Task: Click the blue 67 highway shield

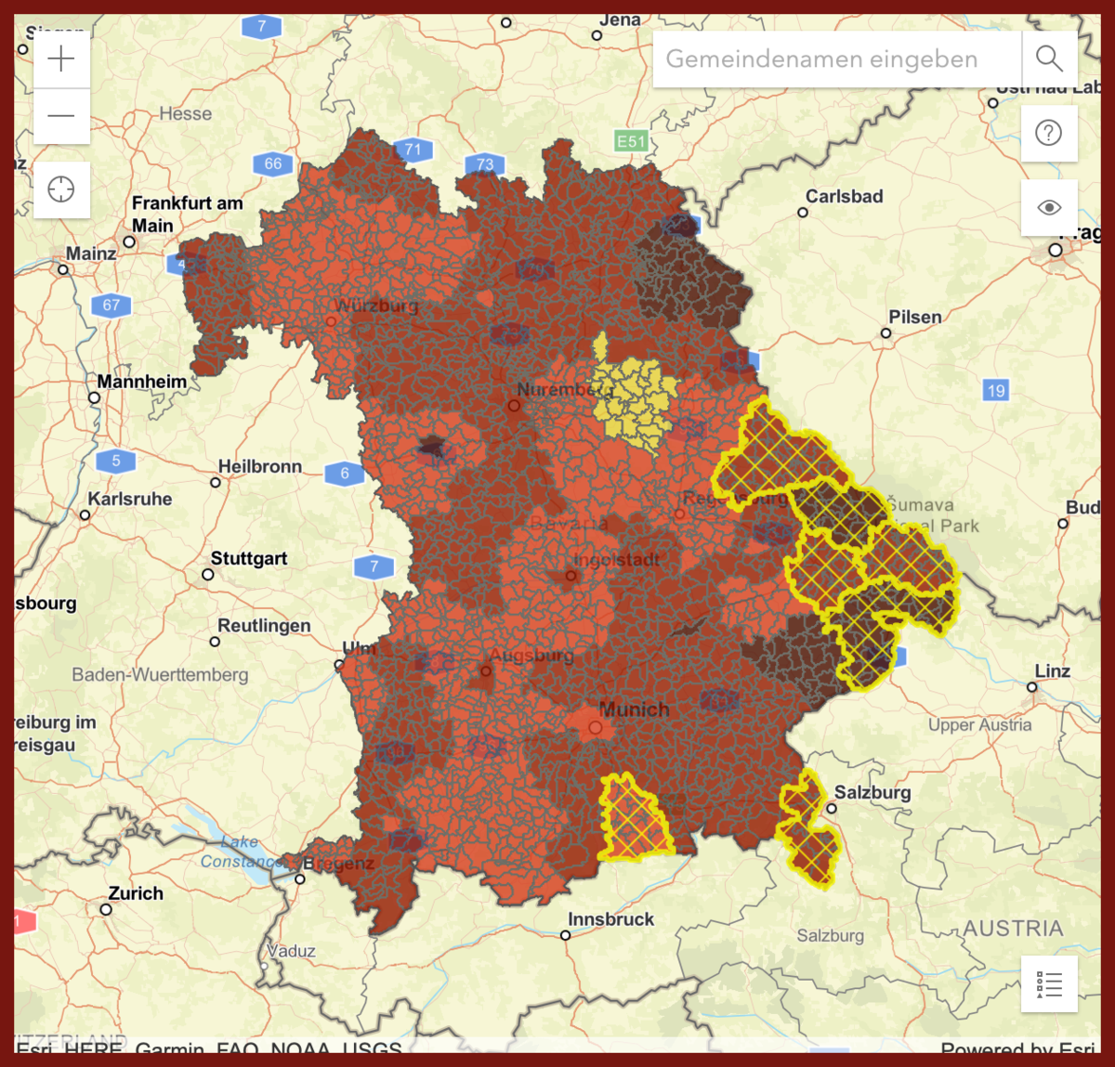Action: tap(111, 305)
